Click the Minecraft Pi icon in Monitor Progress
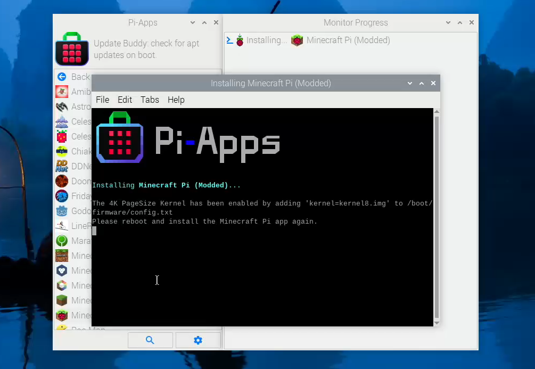Screen dimensions: 535x369 (x=297, y=40)
